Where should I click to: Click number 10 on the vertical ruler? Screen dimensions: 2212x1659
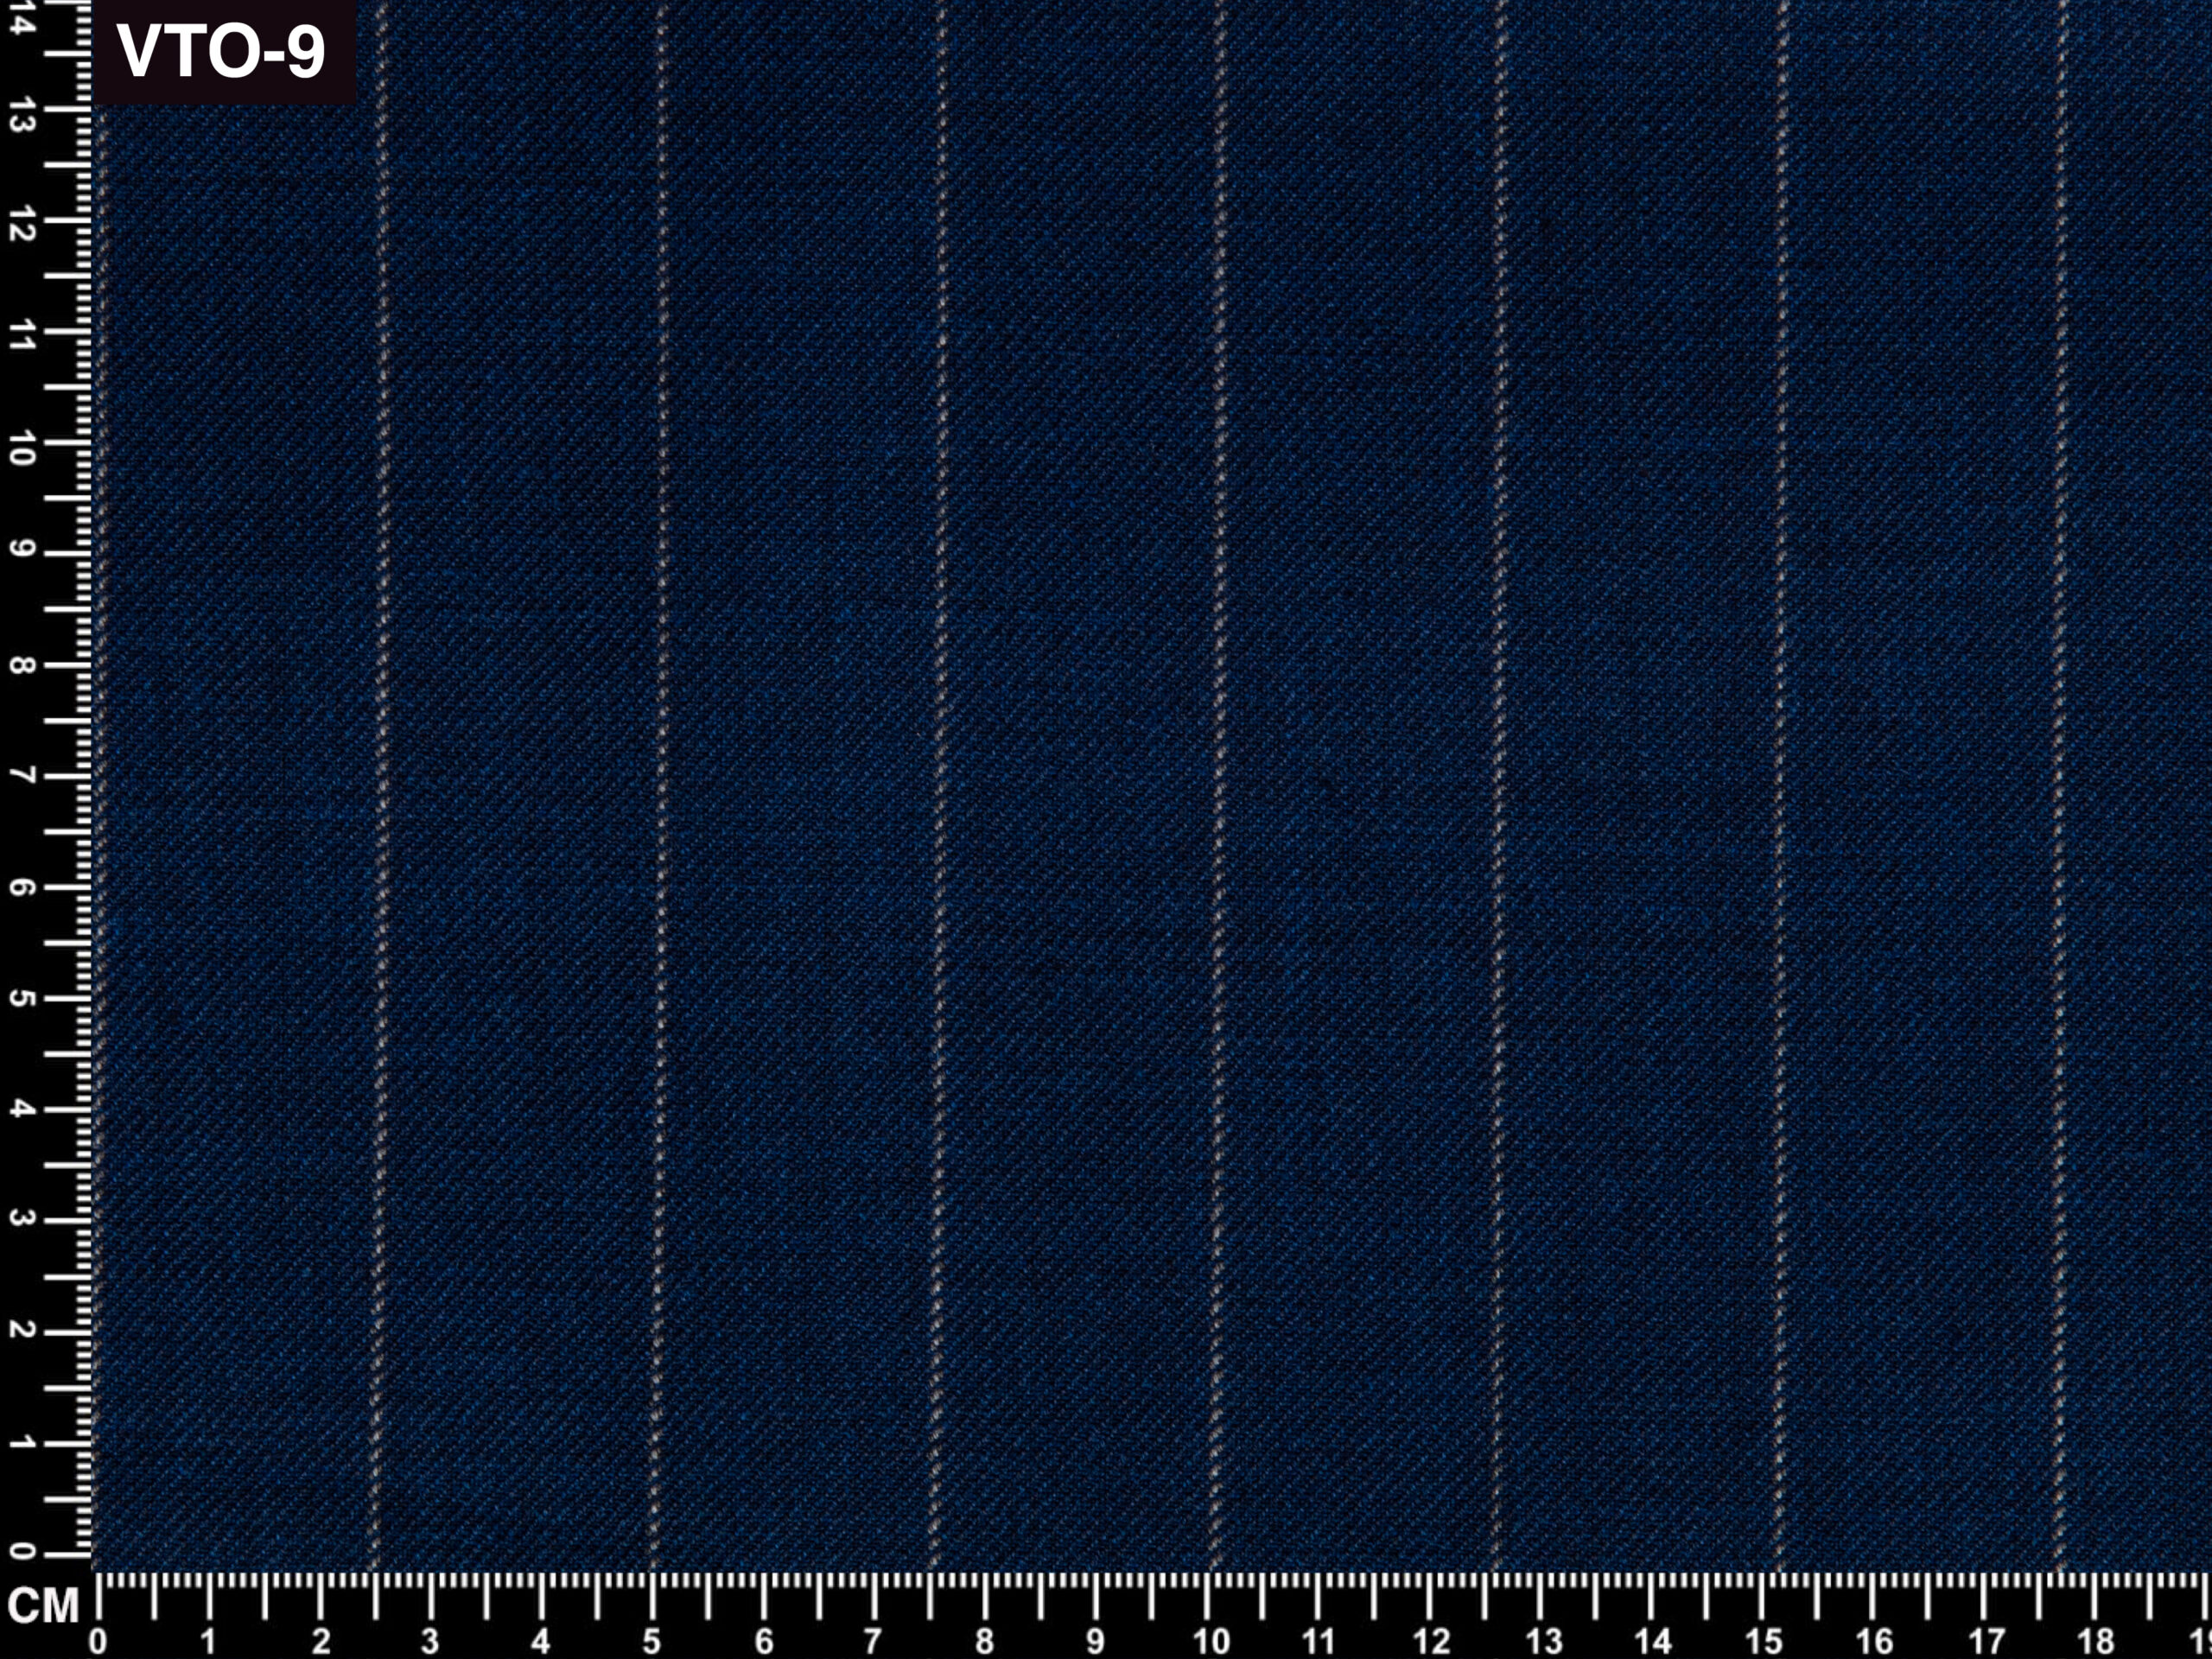point(22,449)
